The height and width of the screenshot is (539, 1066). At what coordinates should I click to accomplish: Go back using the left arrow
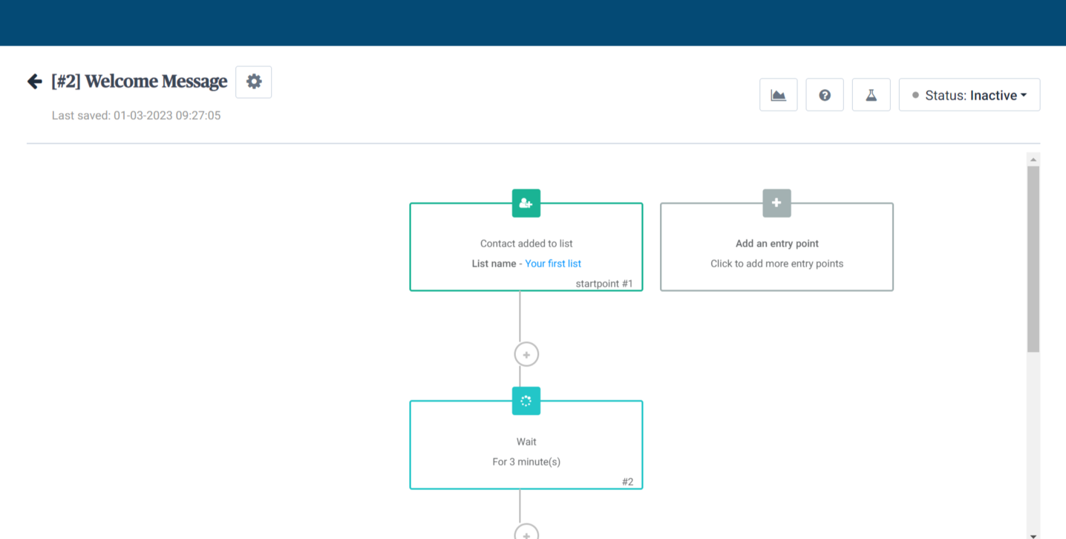click(34, 82)
